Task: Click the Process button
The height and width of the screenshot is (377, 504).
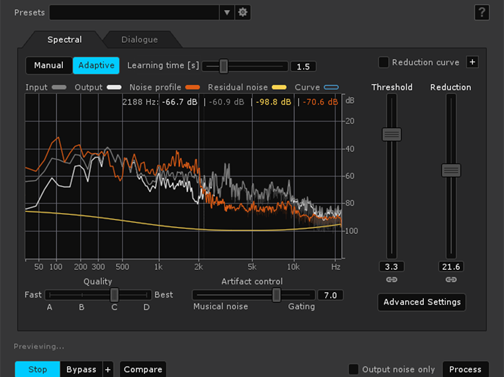Action: click(466, 369)
